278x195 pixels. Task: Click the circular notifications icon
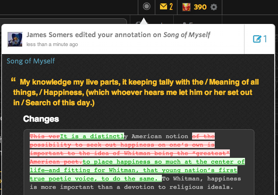coord(147,7)
